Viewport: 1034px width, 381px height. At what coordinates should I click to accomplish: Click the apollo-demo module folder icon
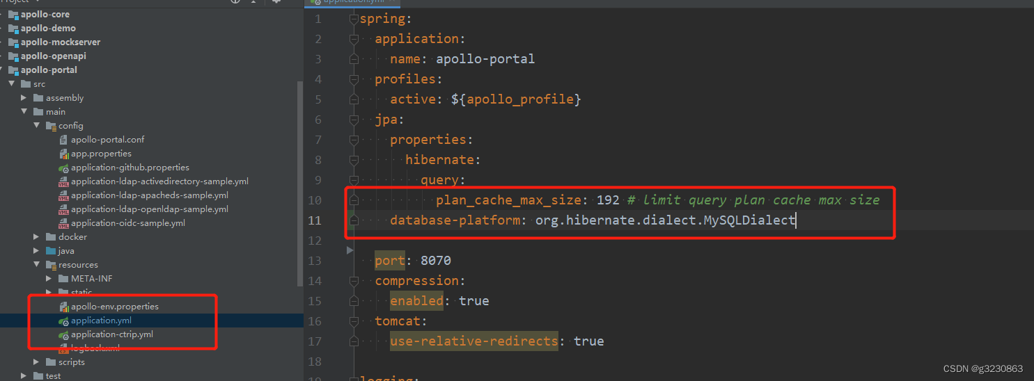pyautogui.click(x=13, y=28)
